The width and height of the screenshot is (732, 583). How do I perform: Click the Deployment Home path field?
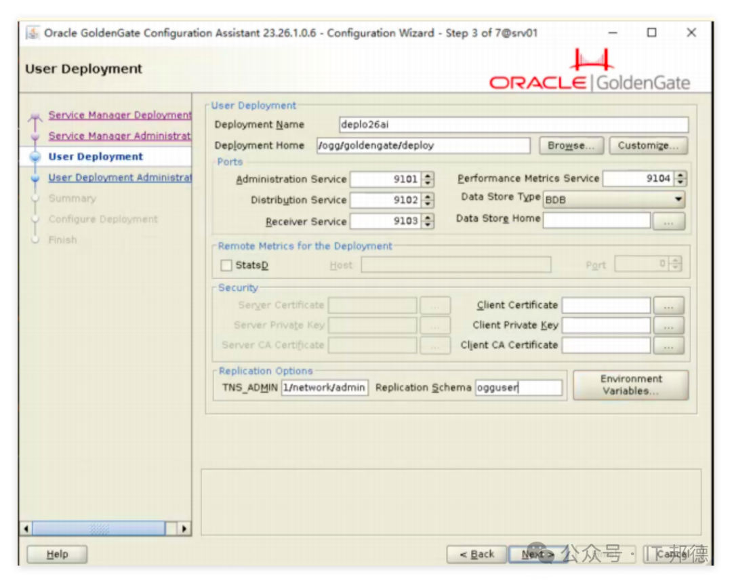pyautogui.click(x=424, y=146)
